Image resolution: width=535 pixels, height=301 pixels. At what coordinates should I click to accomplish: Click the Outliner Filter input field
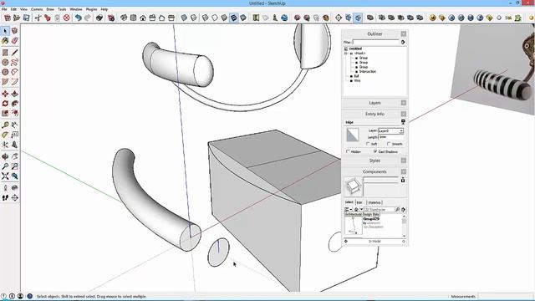(x=375, y=42)
